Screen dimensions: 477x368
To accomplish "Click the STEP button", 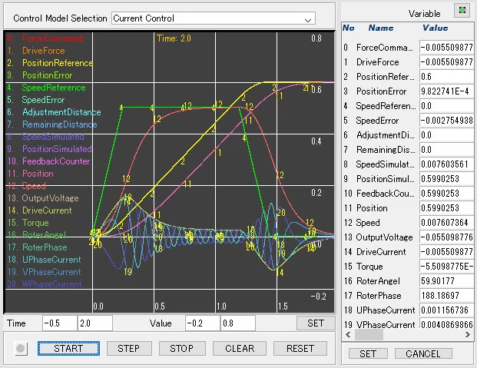I will point(129,348).
